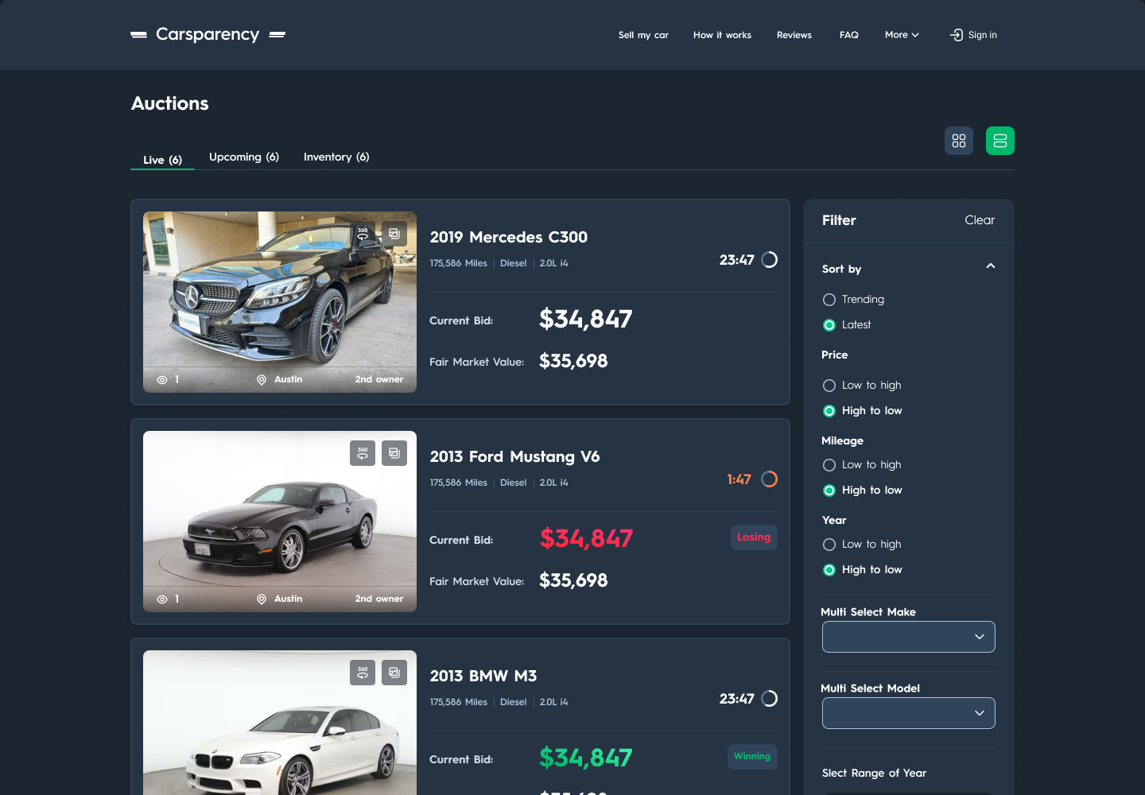
Task: Click Mercedes Fair Market Value $35,698
Action: coord(573,361)
